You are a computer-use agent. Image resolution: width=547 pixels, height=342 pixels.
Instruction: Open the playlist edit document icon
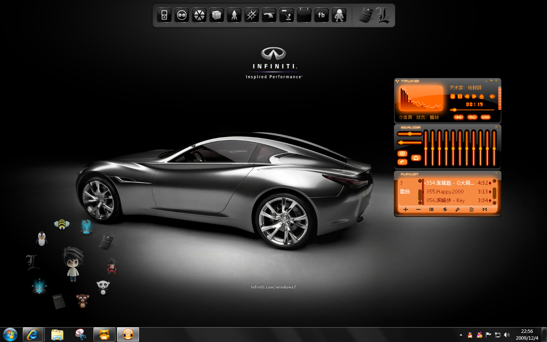click(471, 209)
